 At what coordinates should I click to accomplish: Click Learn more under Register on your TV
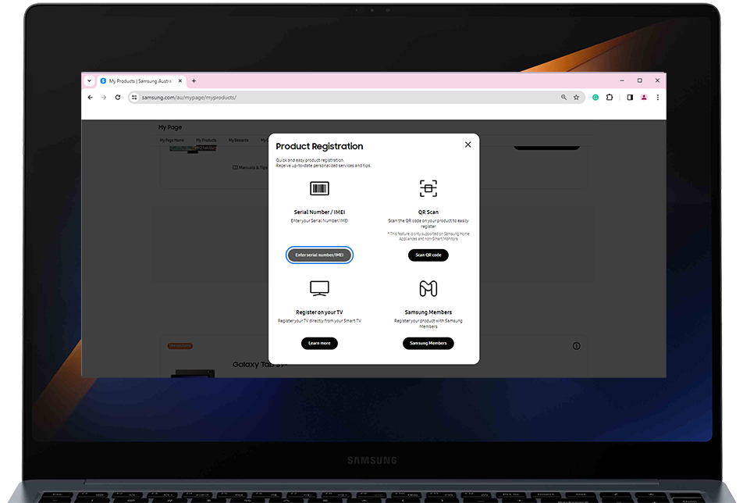click(x=319, y=344)
